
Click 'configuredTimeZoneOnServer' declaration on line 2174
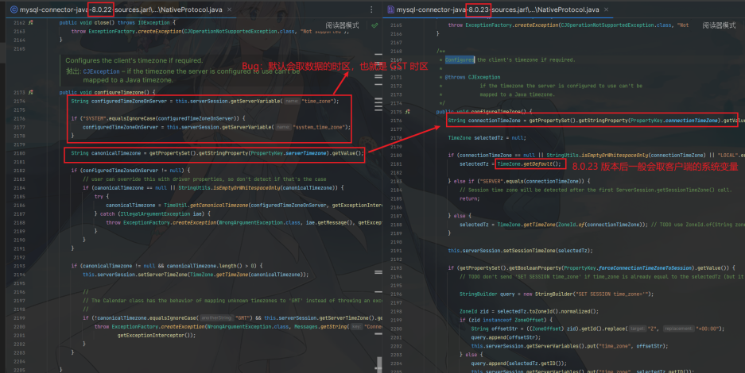(129, 101)
